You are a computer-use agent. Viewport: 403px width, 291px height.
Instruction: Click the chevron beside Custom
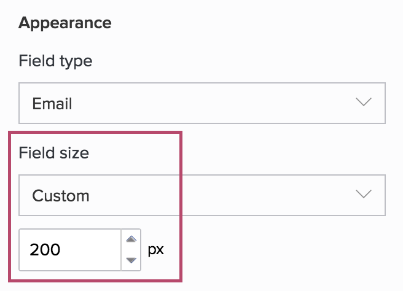(x=364, y=195)
